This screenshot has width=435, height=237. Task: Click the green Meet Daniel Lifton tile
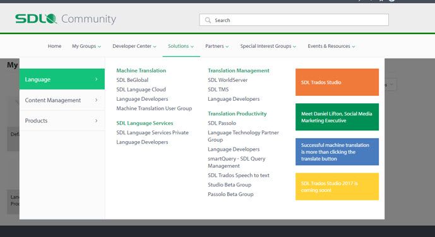(337, 117)
